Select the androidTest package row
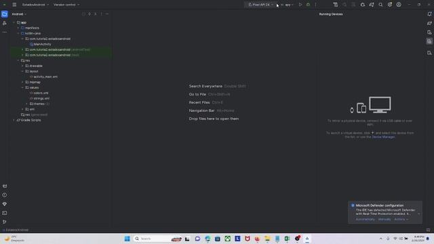 tap(61, 49)
